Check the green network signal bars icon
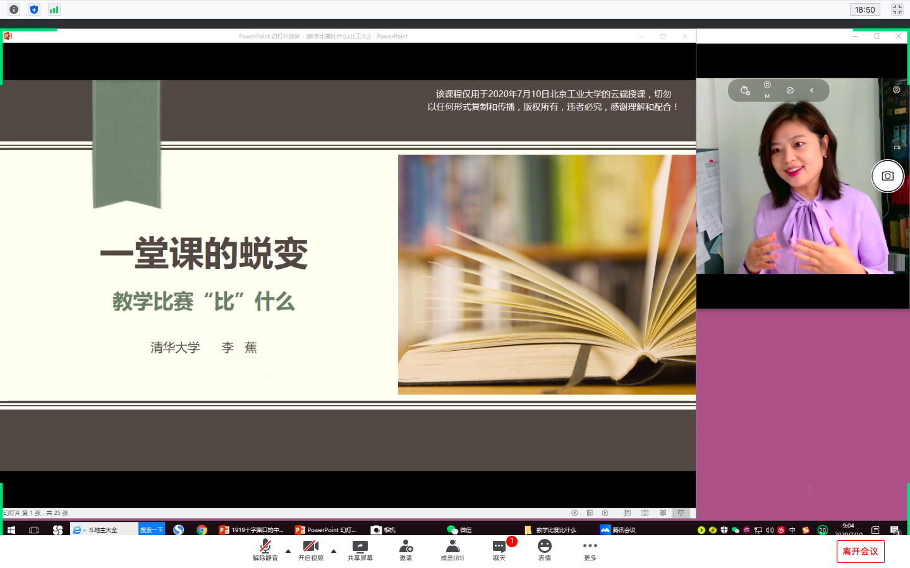The height and width of the screenshot is (568, 910). pos(54,9)
